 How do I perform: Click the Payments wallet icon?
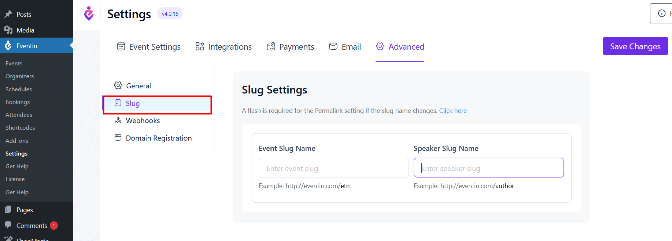(x=271, y=46)
